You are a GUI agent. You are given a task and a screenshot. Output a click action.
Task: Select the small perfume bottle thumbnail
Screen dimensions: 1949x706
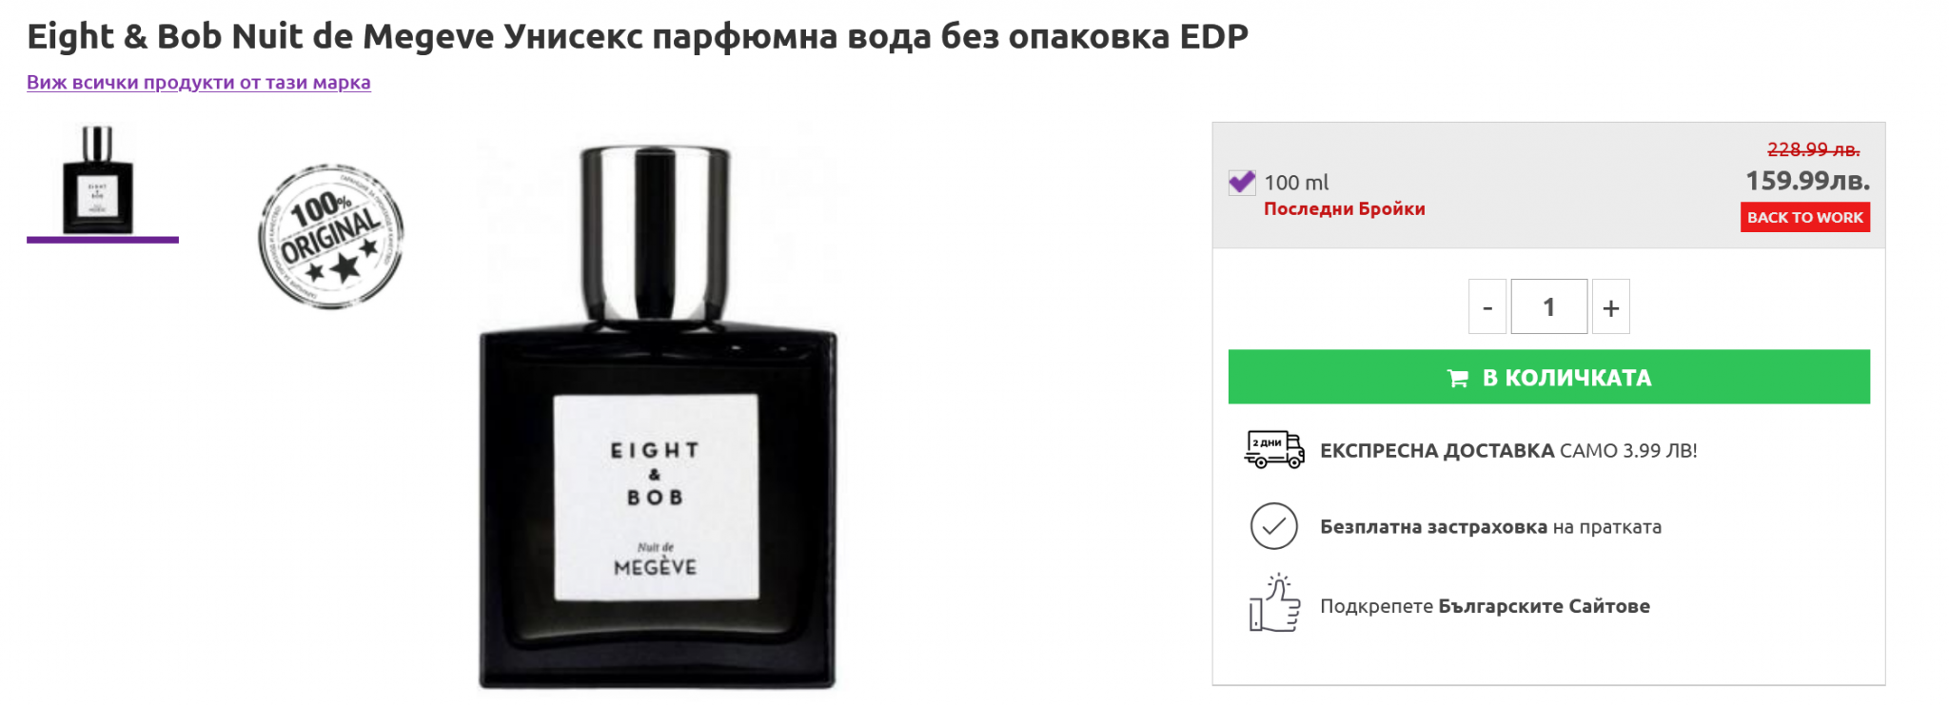point(98,180)
